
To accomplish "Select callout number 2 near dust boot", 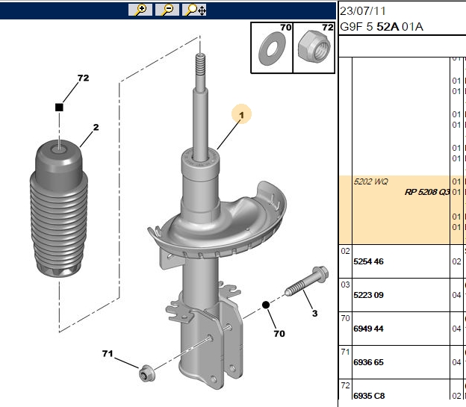I will coord(96,127).
